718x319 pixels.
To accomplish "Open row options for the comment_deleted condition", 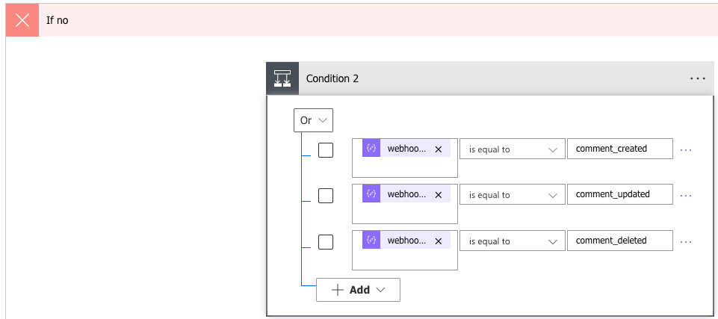I will (686, 241).
